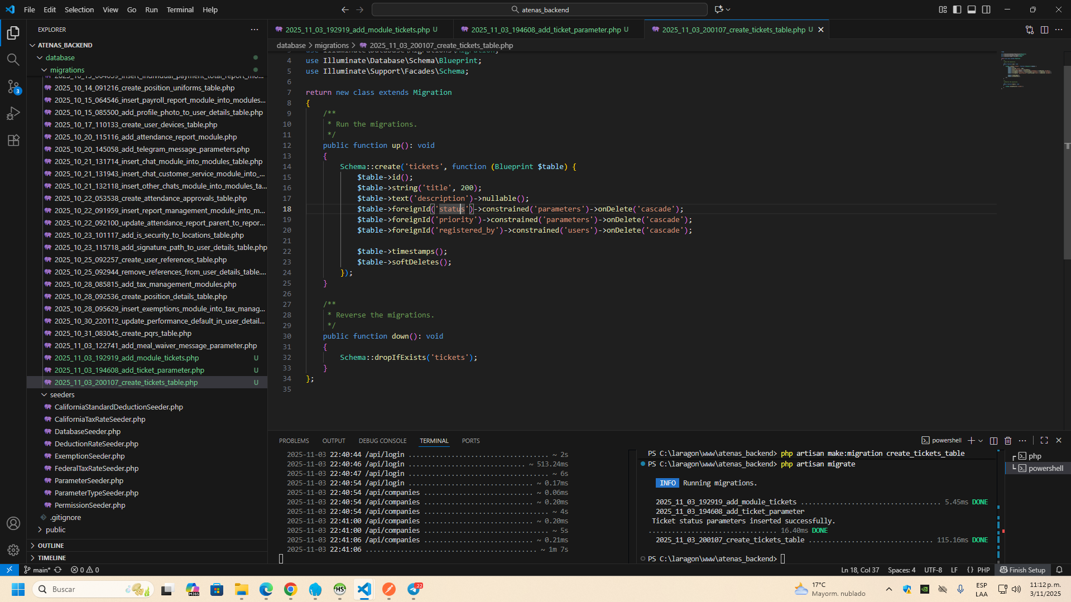Image resolution: width=1071 pixels, height=602 pixels.
Task: Click the Finish Setup status button
Action: (1022, 570)
